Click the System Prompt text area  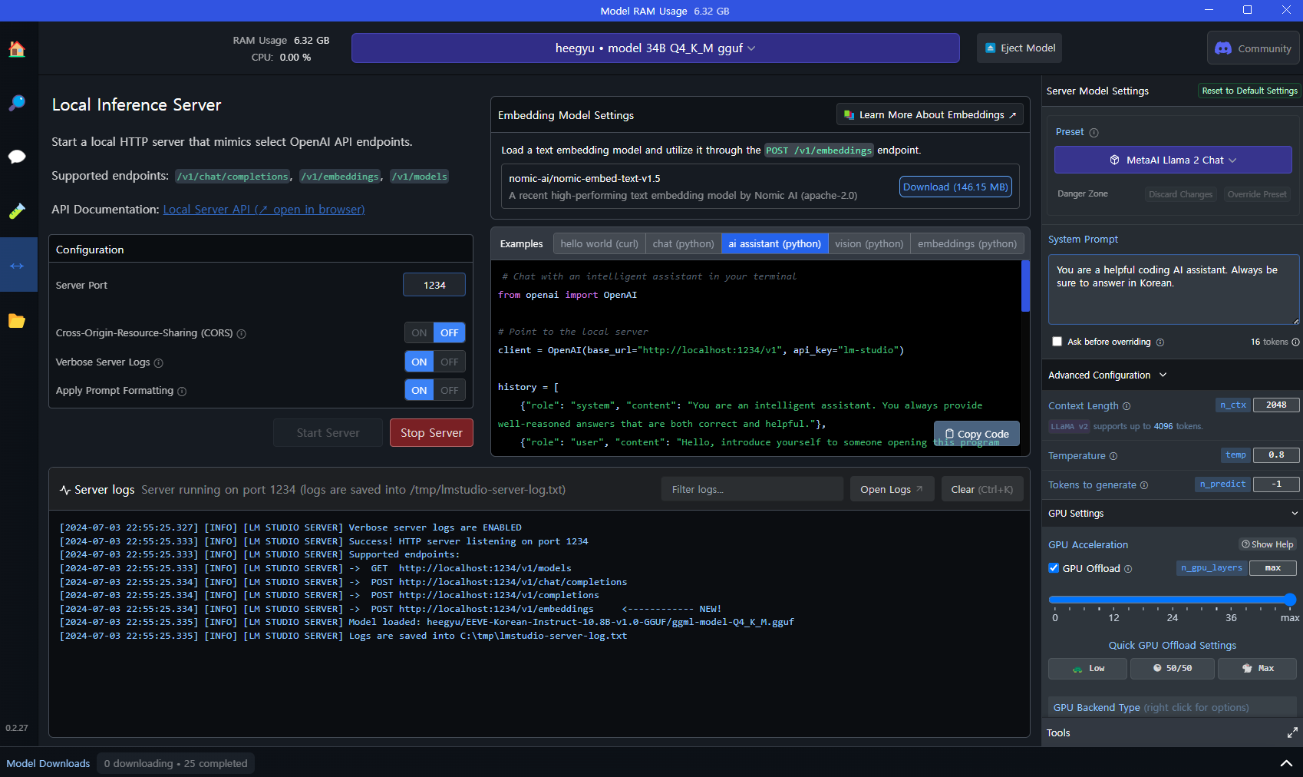point(1173,289)
